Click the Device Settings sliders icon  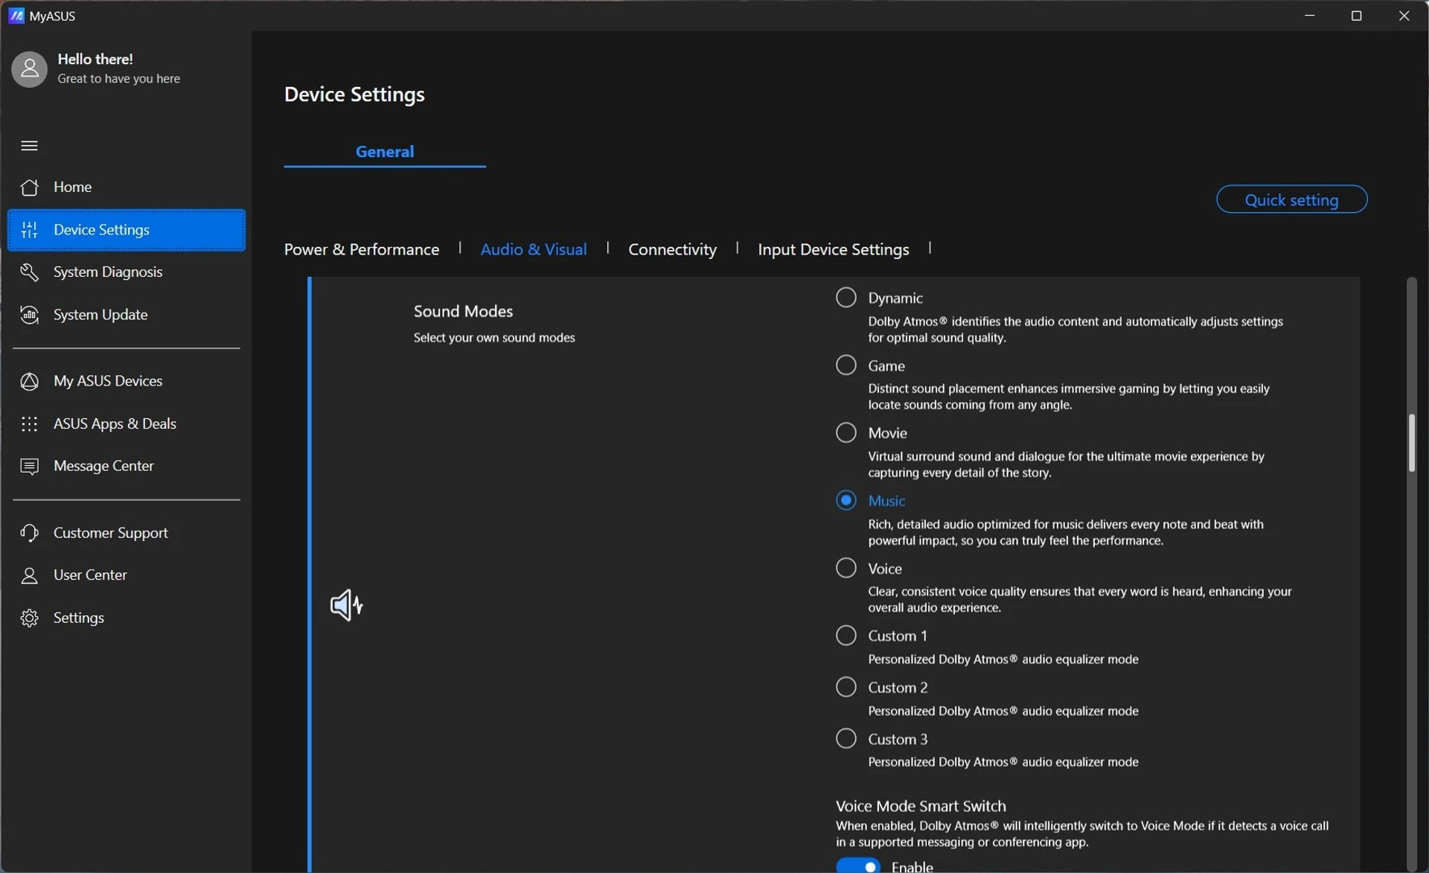coord(29,230)
